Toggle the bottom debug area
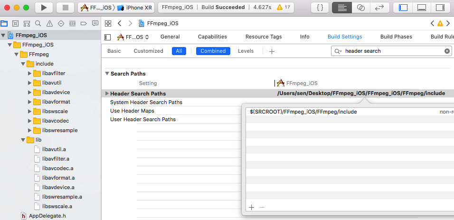This screenshot has height=220, width=454. tap(422, 8)
